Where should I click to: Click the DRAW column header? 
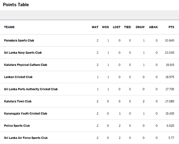tap(140, 27)
